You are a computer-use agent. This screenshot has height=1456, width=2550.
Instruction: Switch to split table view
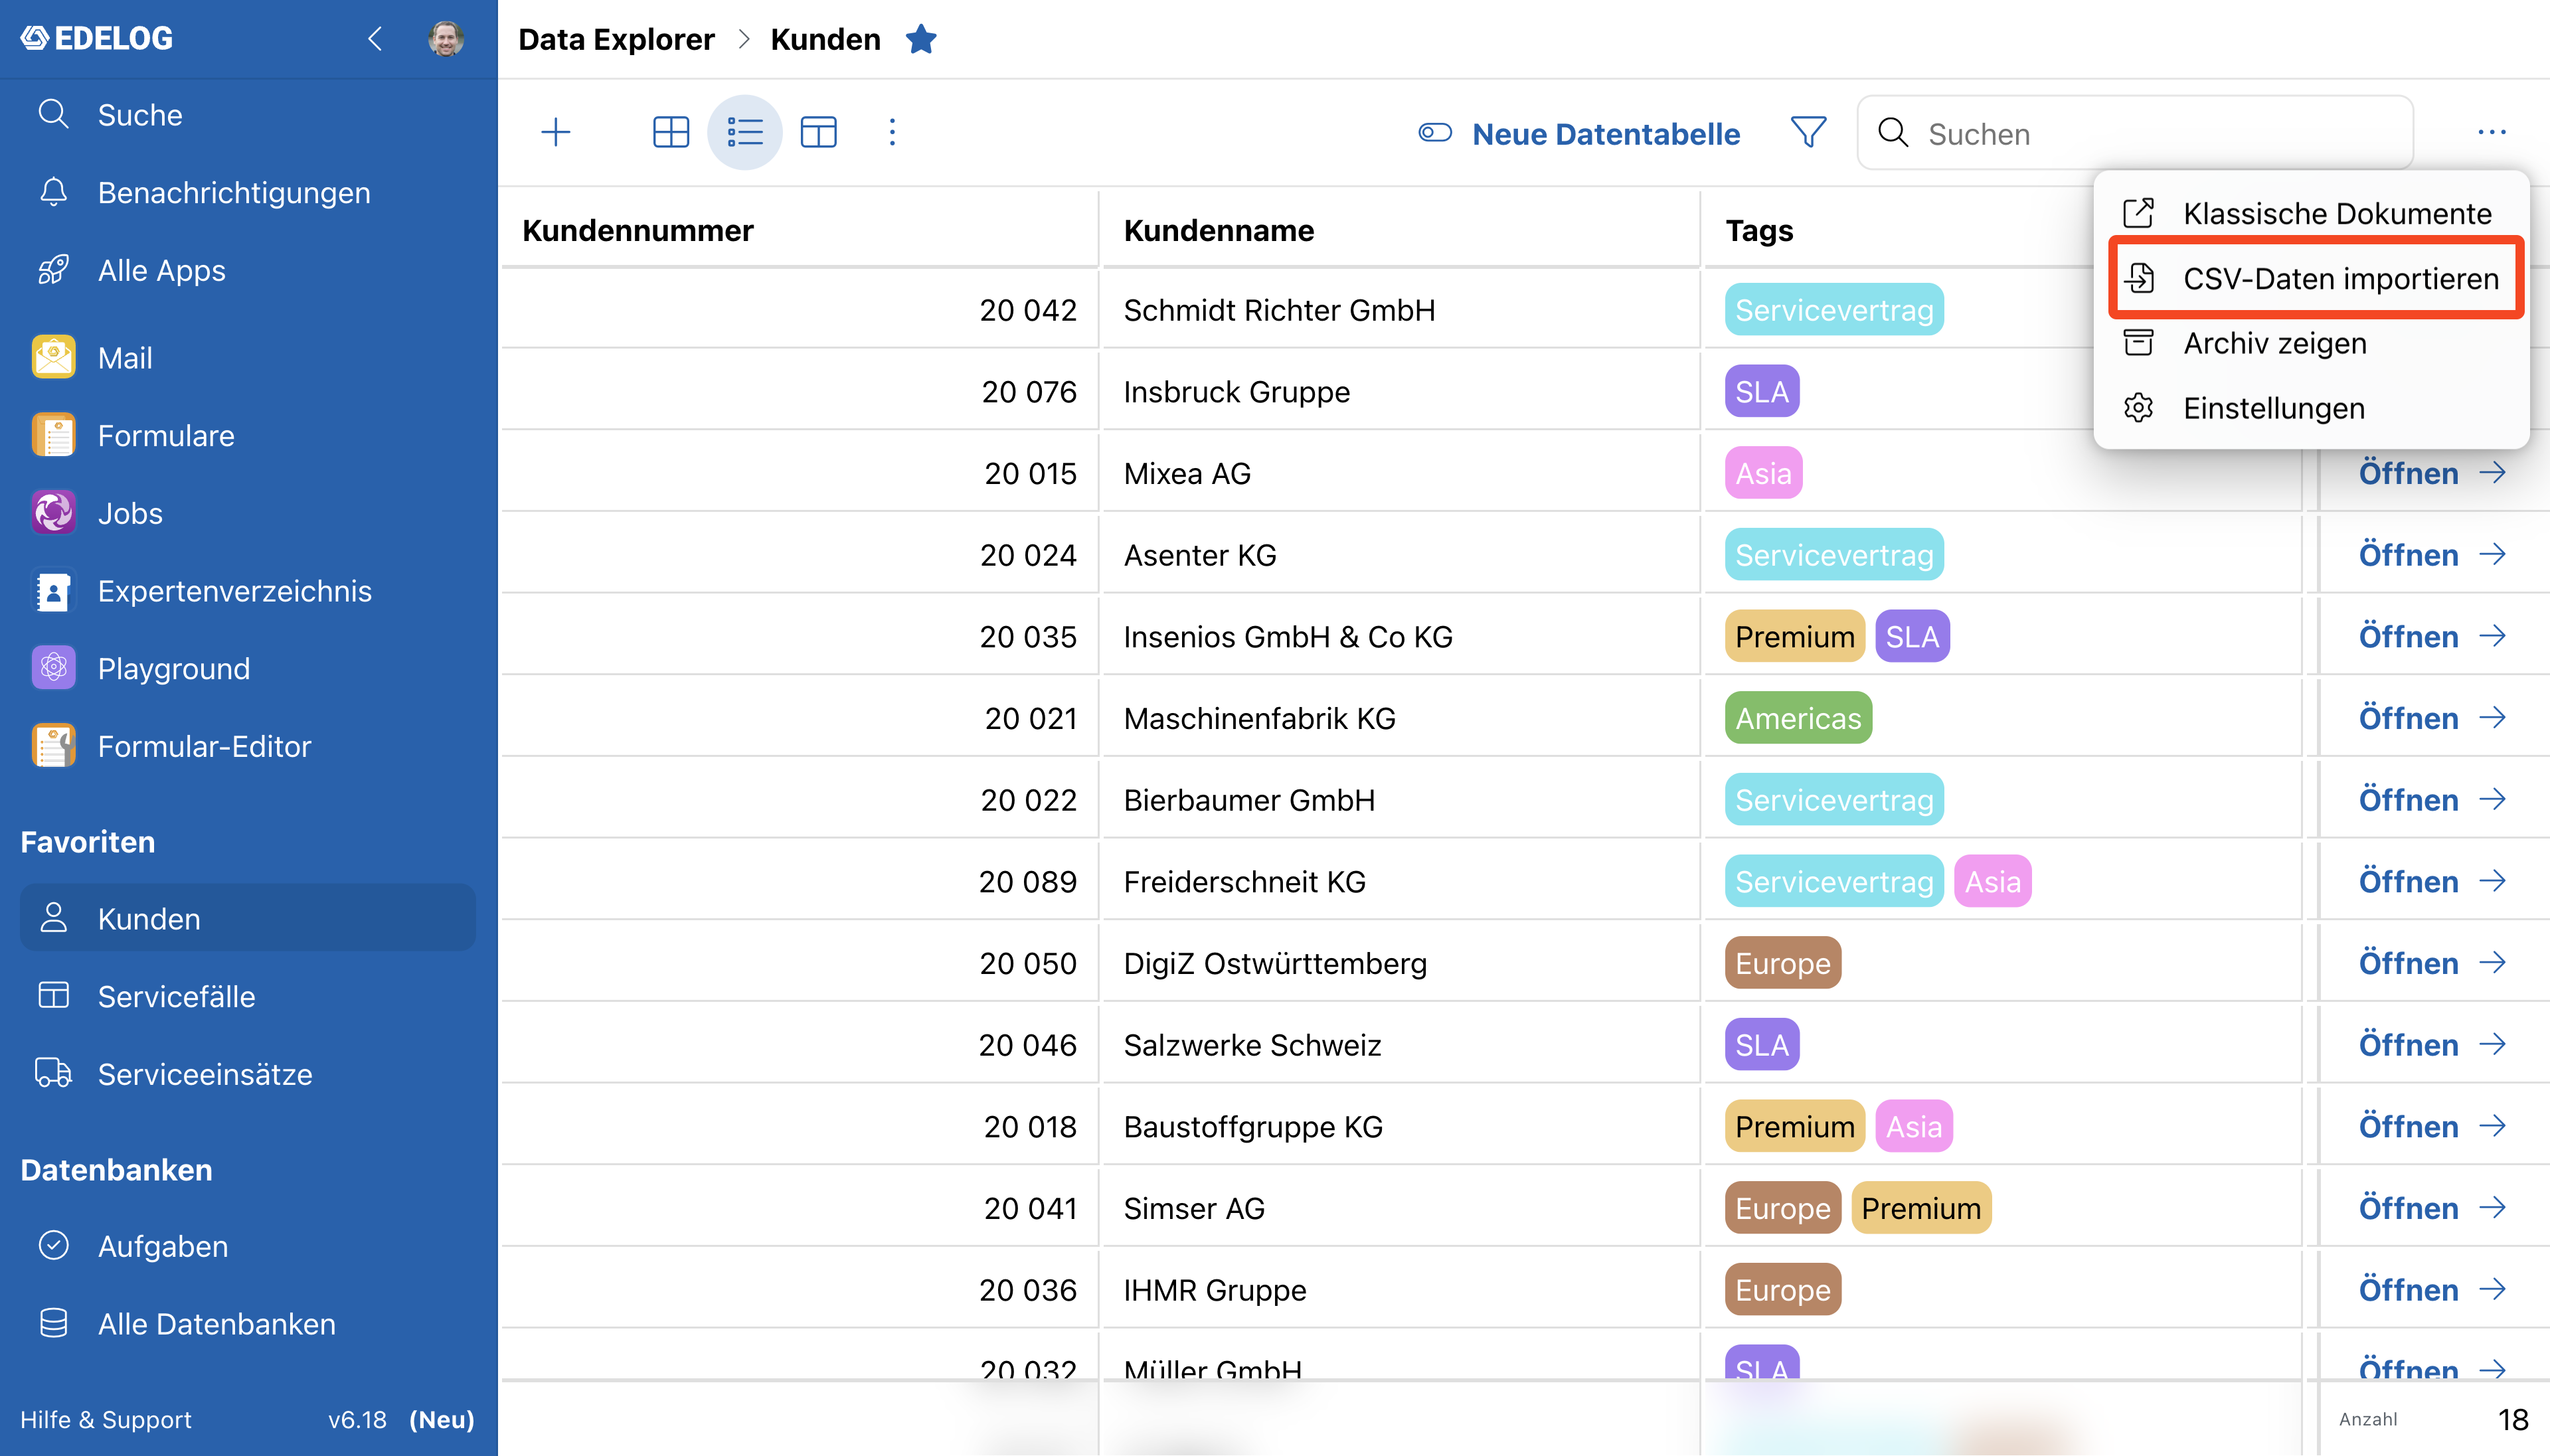(819, 132)
